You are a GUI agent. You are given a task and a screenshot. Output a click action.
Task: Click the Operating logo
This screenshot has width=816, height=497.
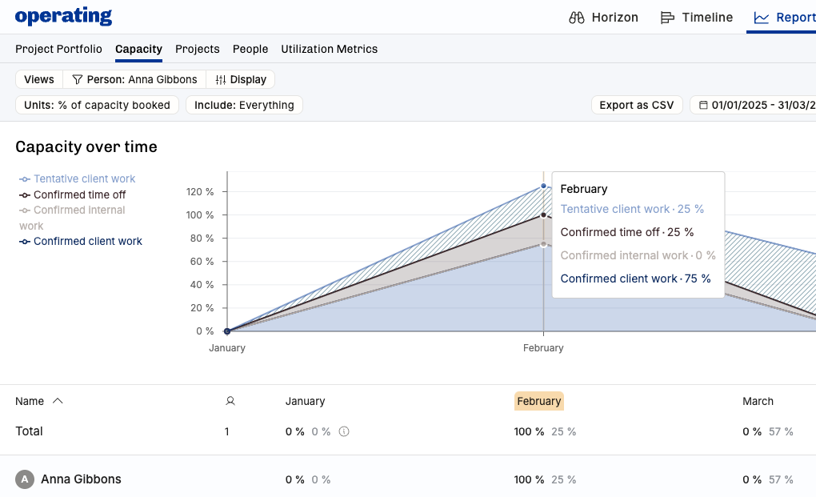(63, 16)
